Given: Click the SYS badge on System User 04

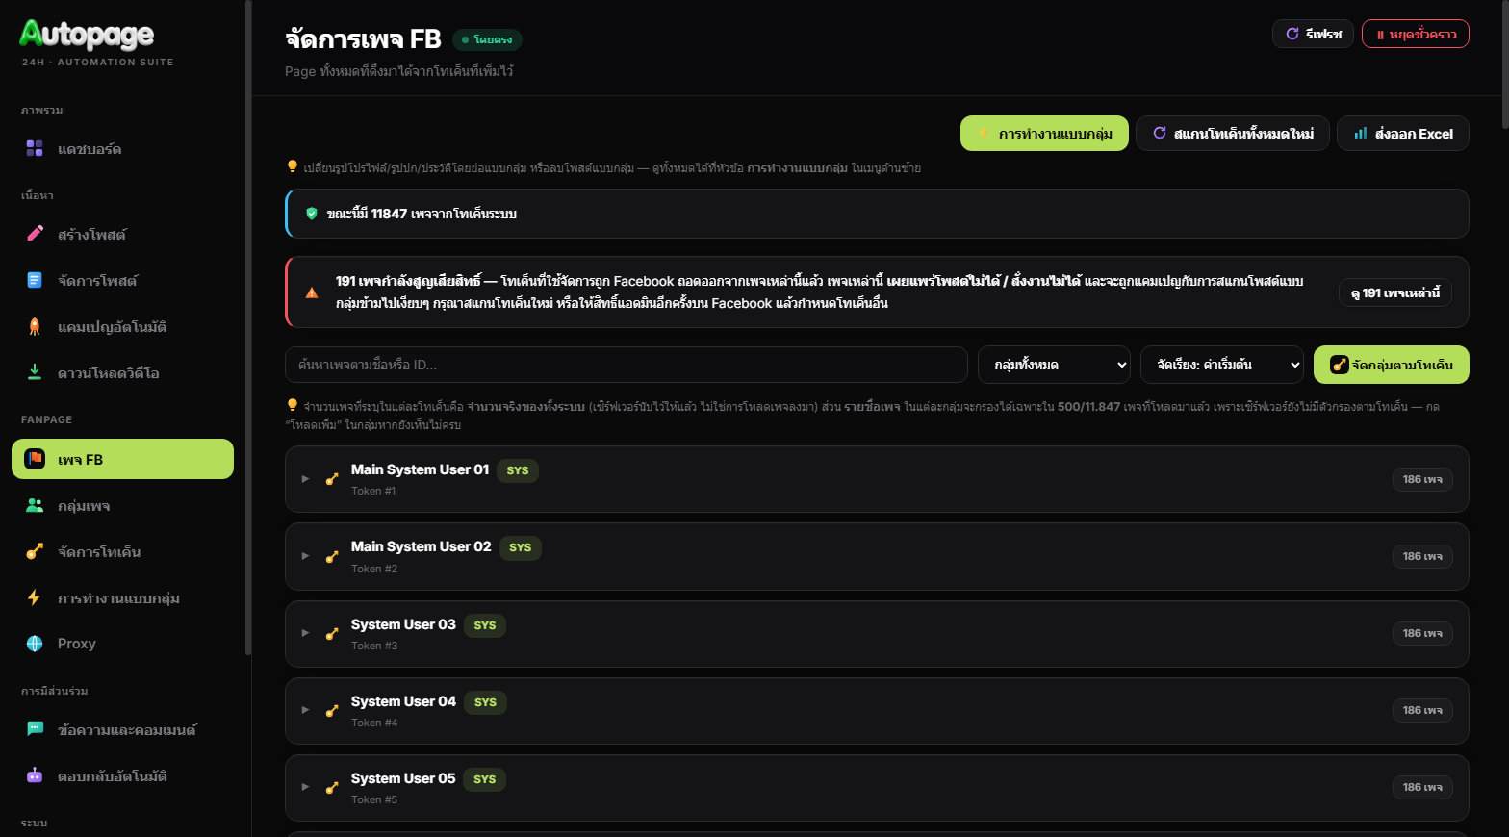Looking at the screenshot, I should [x=485, y=702].
